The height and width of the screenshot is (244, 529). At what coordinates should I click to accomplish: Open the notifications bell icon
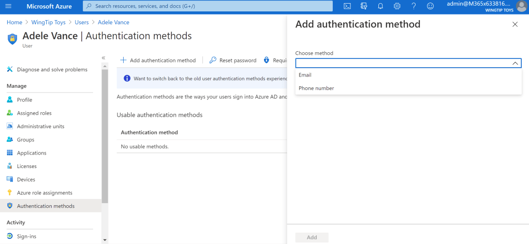380,6
